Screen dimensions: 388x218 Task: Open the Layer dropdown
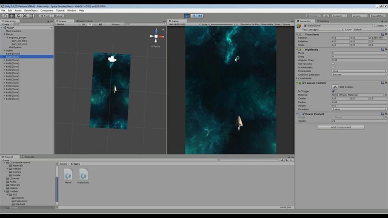tap(370, 30)
